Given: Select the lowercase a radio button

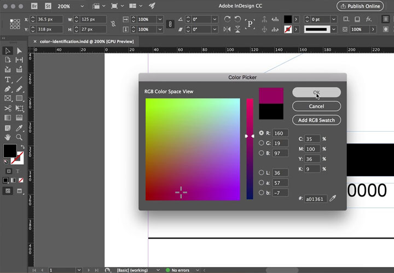Looking at the screenshot, I should coord(262,182).
